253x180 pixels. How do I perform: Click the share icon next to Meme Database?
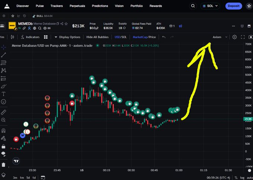tap(62, 24)
